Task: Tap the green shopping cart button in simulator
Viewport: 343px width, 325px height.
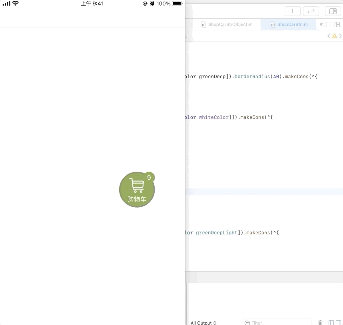Action: (137, 190)
